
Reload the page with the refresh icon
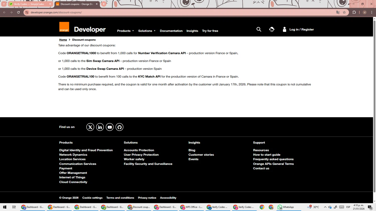coord(18,12)
